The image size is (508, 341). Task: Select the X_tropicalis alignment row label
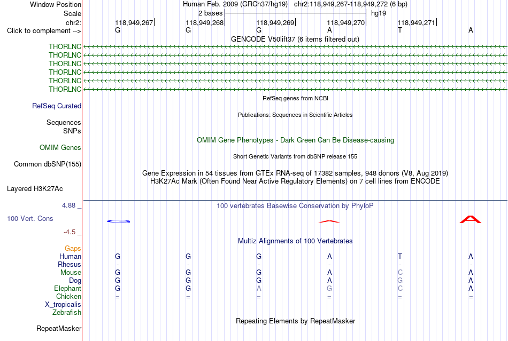63,305
